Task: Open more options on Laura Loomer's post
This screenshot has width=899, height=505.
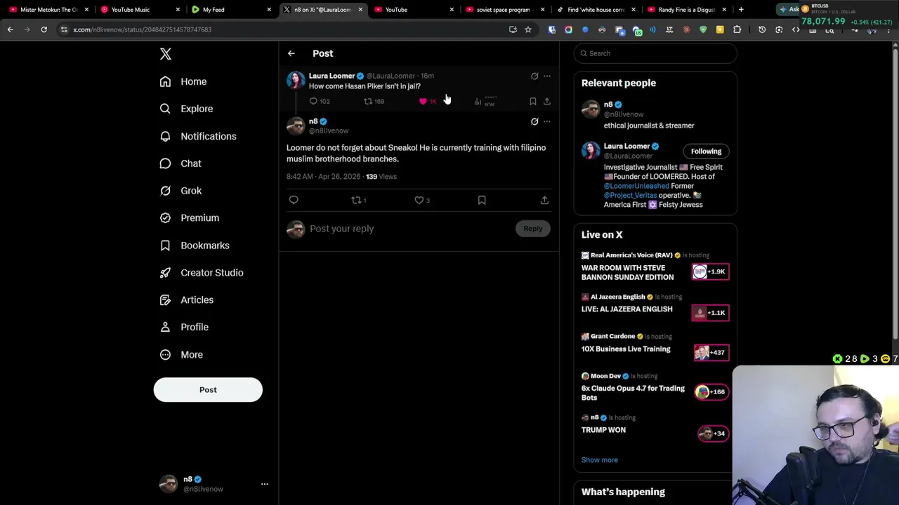Action: point(547,76)
